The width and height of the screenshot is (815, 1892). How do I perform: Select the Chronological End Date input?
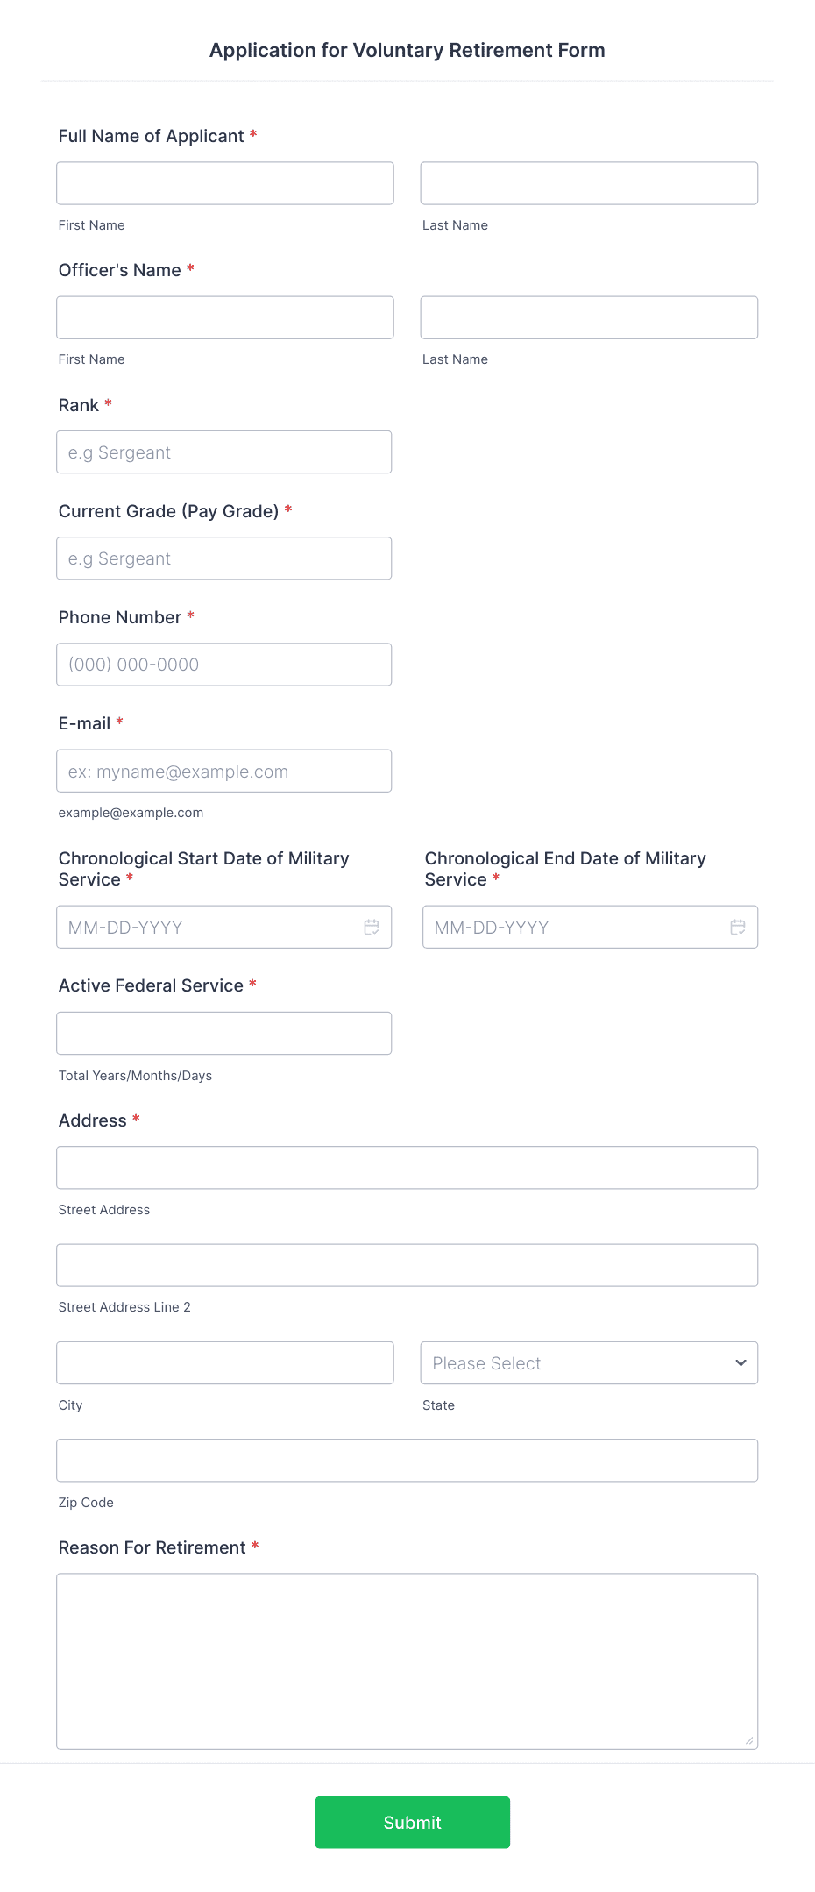click(591, 927)
